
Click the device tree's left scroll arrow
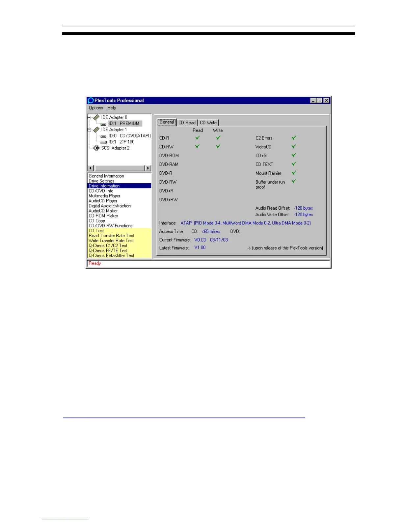pos(91,168)
